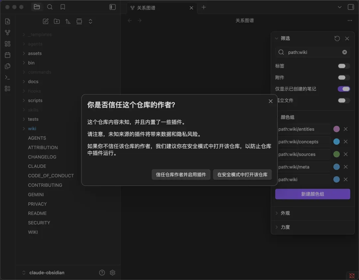The width and height of the screenshot is (359, 280).
Task: Expand the docs folder
Action: 33,81
